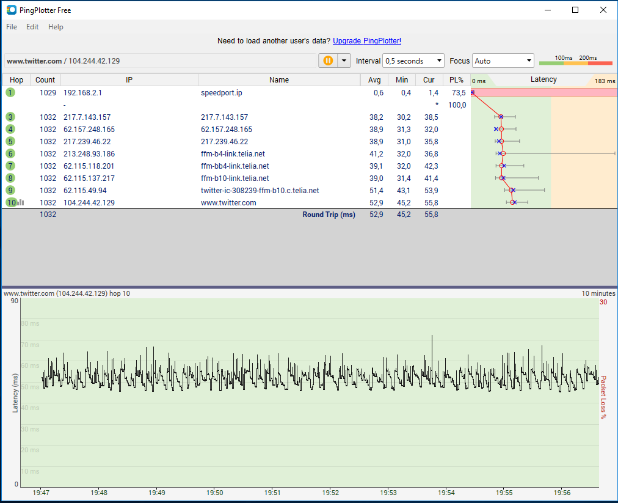The height and width of the screenshot is (503, 618).
Task: Follow the Upgrade PingPlotter! link
Action: coord(367,40)
